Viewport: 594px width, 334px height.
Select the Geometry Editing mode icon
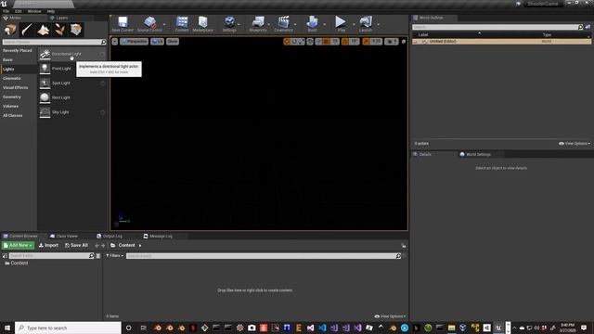(76, 30)
